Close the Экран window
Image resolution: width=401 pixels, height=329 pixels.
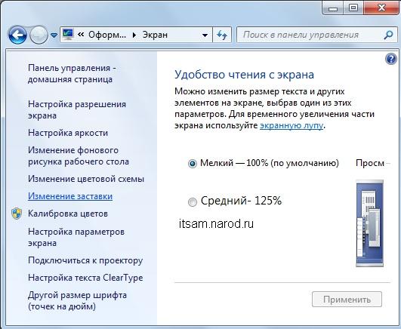pos(381,8)
